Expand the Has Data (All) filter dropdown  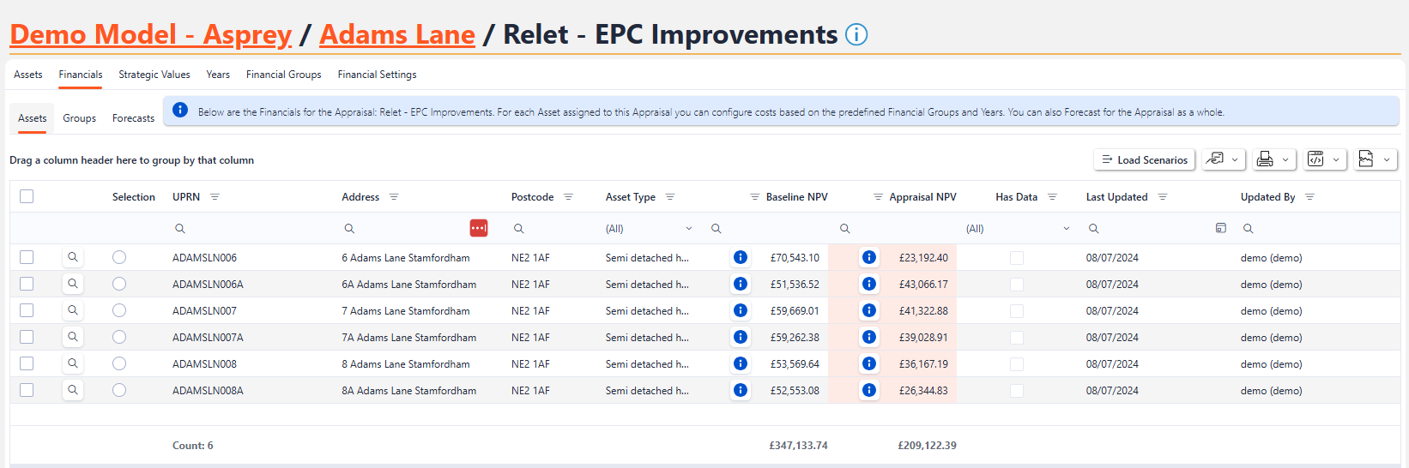(1066, 229)
